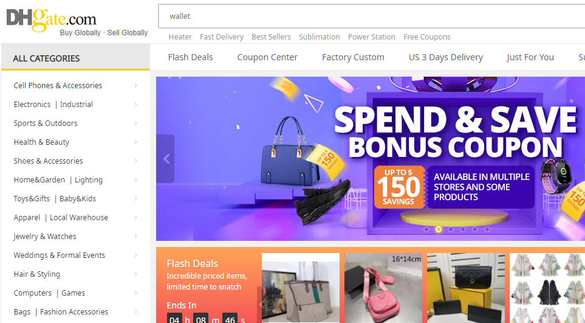Open the sneakers collage deal thumbnail

pos(547,288)
